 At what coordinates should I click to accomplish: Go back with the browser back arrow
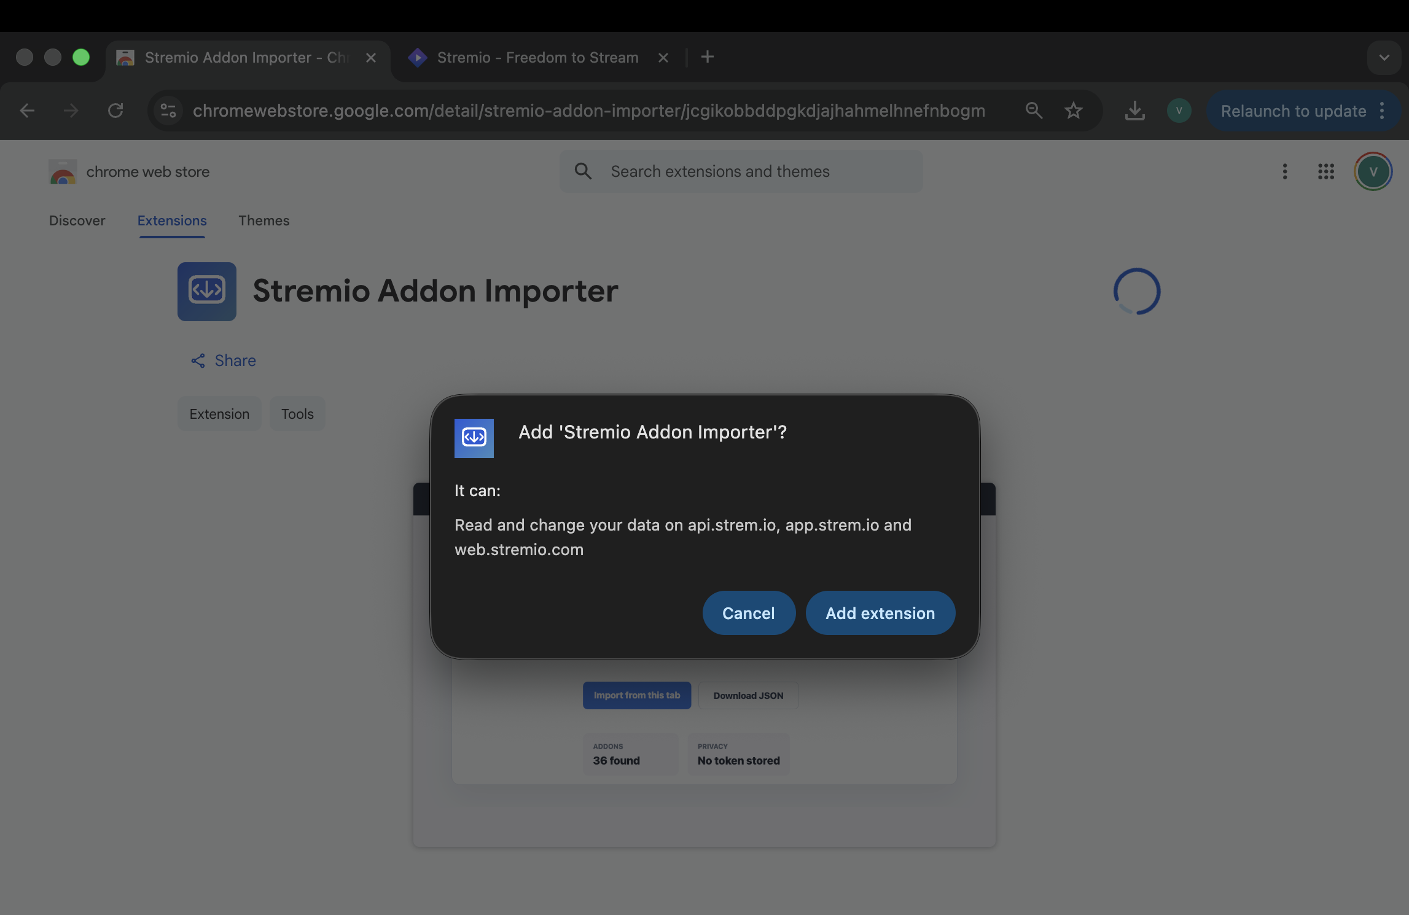27,111
